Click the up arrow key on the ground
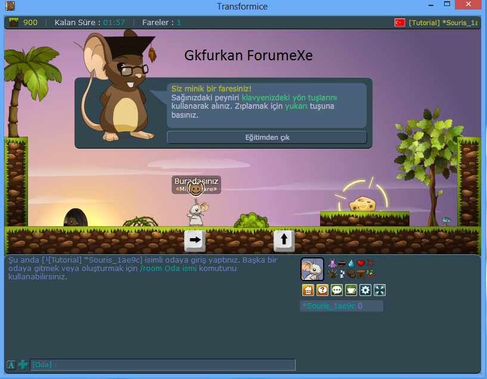 click(284, 241)
